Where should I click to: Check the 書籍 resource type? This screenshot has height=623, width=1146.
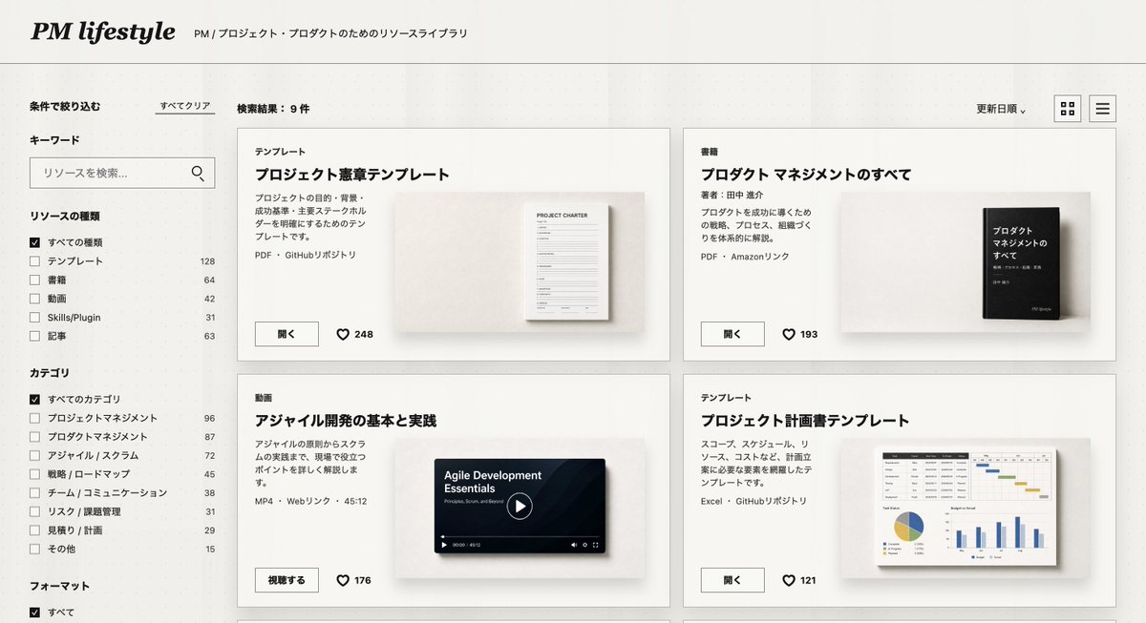pos(35,280)
